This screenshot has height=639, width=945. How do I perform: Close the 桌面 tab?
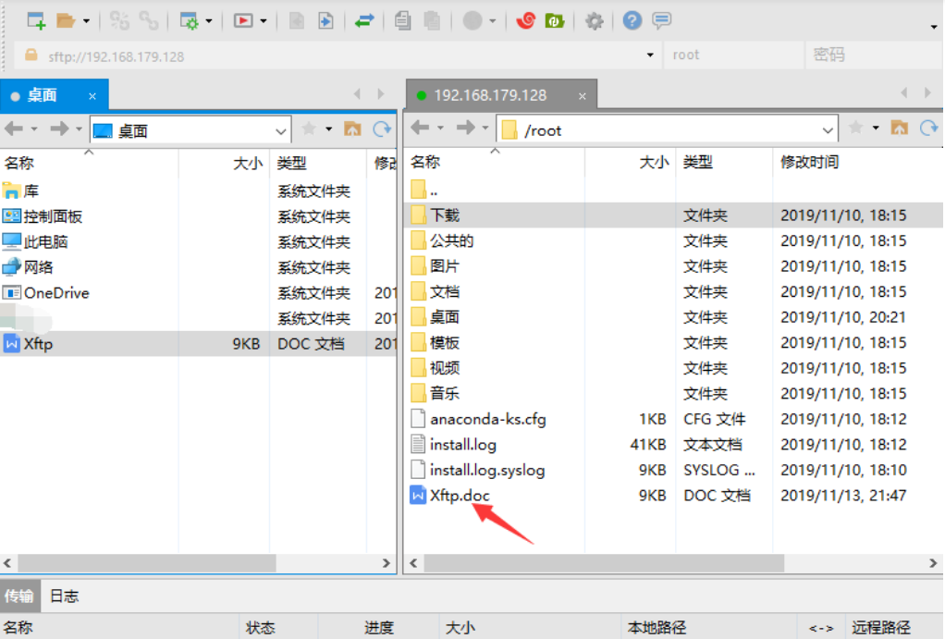[92, 96]
